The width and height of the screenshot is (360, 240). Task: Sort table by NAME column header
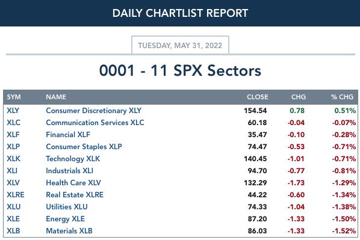coord(56,97)
